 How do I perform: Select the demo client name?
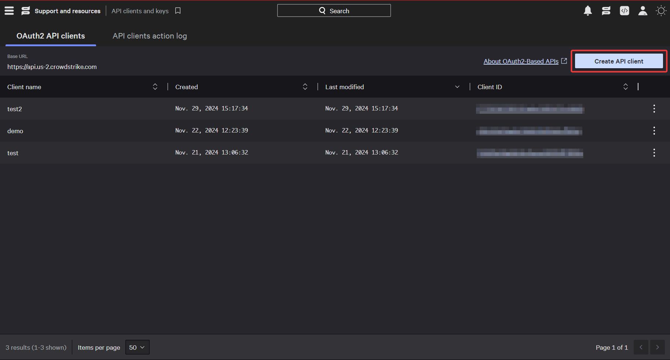click(x=15, y=131)
